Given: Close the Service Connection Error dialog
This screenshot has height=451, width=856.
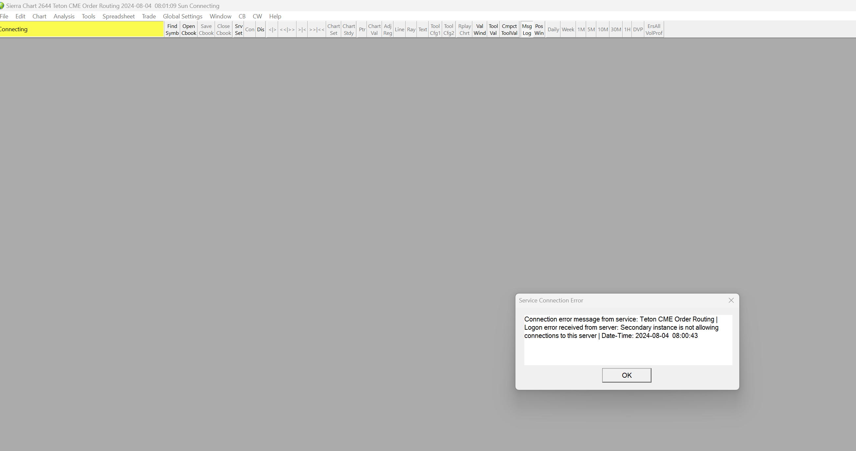Looking at the screenshot, I should pos(731,300).
